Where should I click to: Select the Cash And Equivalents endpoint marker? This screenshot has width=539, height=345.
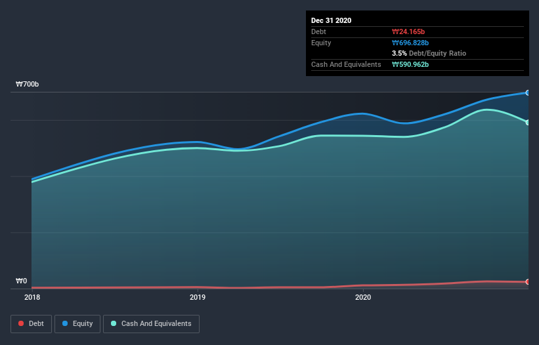point(528,122)
